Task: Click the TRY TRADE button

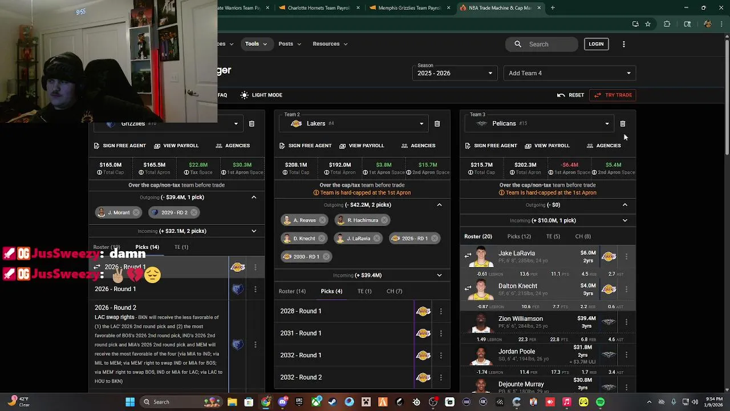Action: coord(613,95)
